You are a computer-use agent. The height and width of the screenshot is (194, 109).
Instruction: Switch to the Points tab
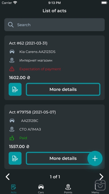68,189
